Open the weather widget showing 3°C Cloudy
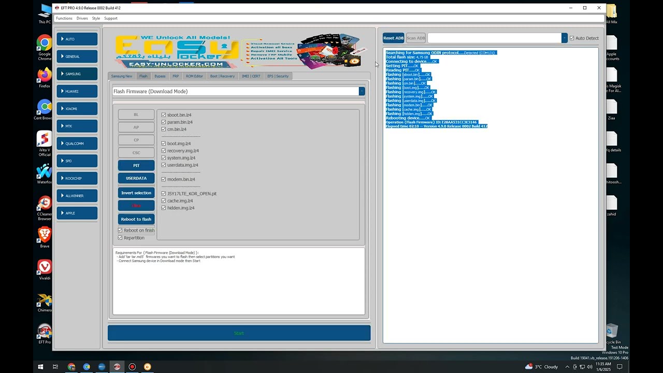Viewport: 663px width, 373px height. point(541,367)
